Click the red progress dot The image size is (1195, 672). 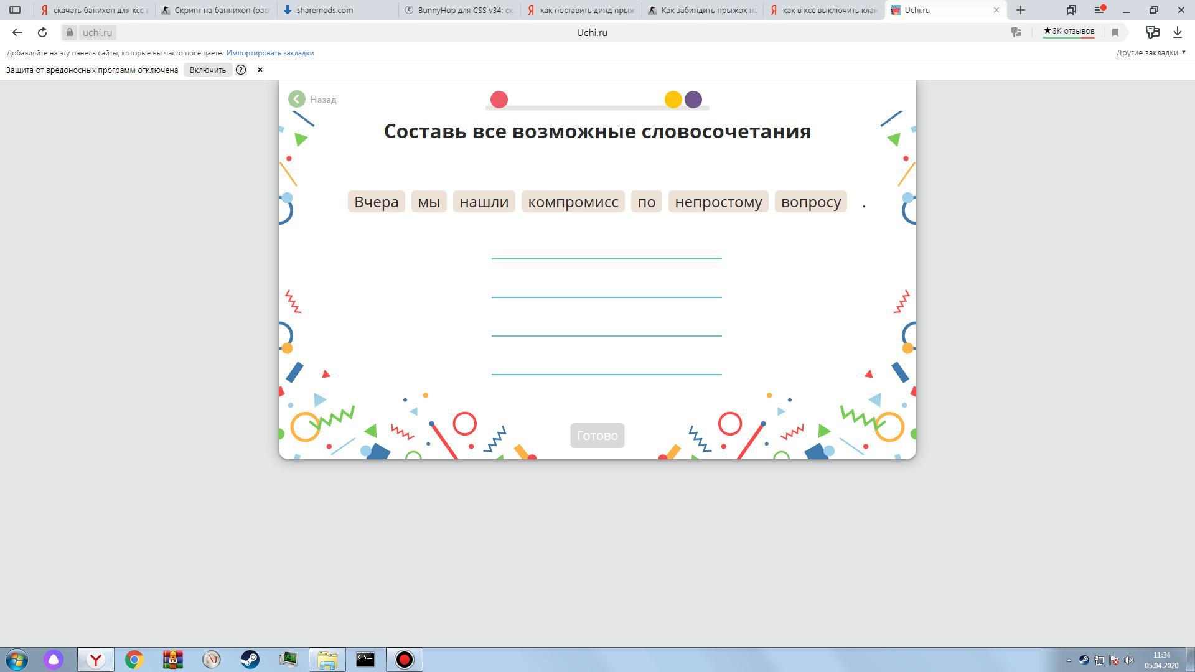pos(499,100)
